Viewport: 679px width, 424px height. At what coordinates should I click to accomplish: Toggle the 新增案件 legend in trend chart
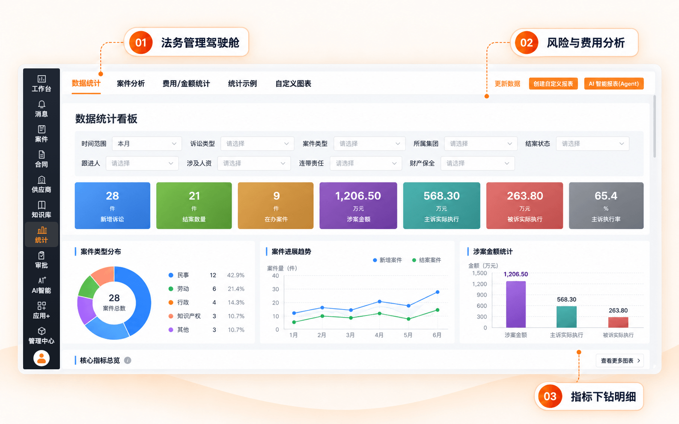tap(387, 260)
